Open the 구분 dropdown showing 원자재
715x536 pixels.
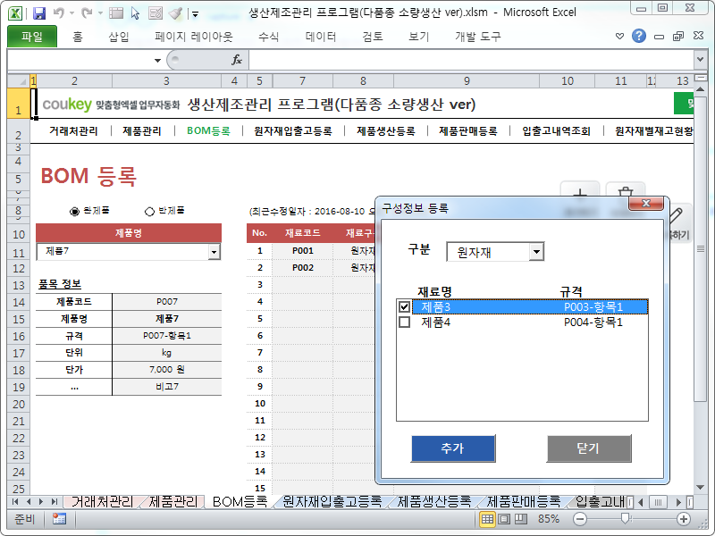(x=536, y=252)
